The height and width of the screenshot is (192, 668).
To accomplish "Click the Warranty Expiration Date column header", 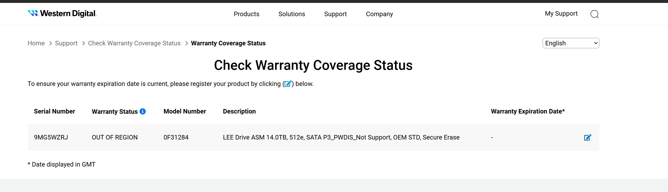I will coord(528,111).
